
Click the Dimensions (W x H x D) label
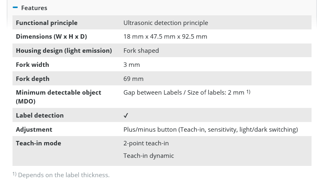pos(52,36)
